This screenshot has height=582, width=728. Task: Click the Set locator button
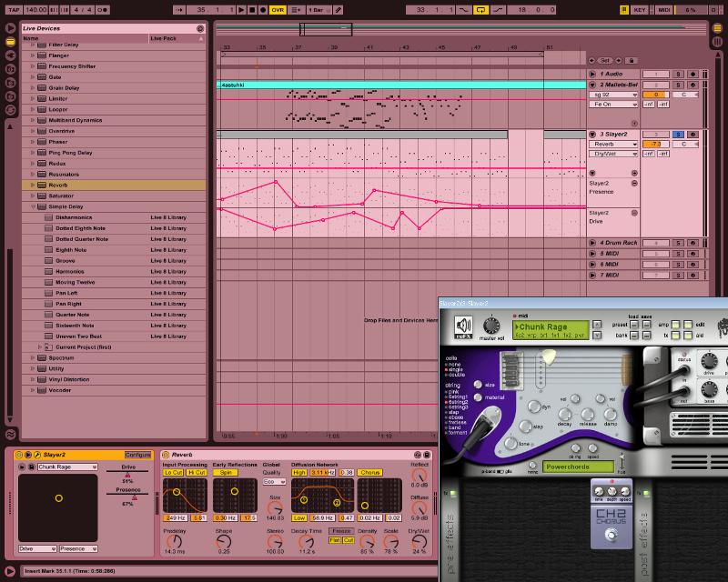click(x=605, y=61)
